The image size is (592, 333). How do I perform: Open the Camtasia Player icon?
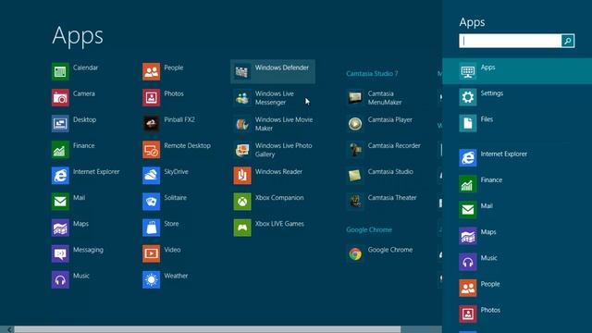tap(355, 124)
